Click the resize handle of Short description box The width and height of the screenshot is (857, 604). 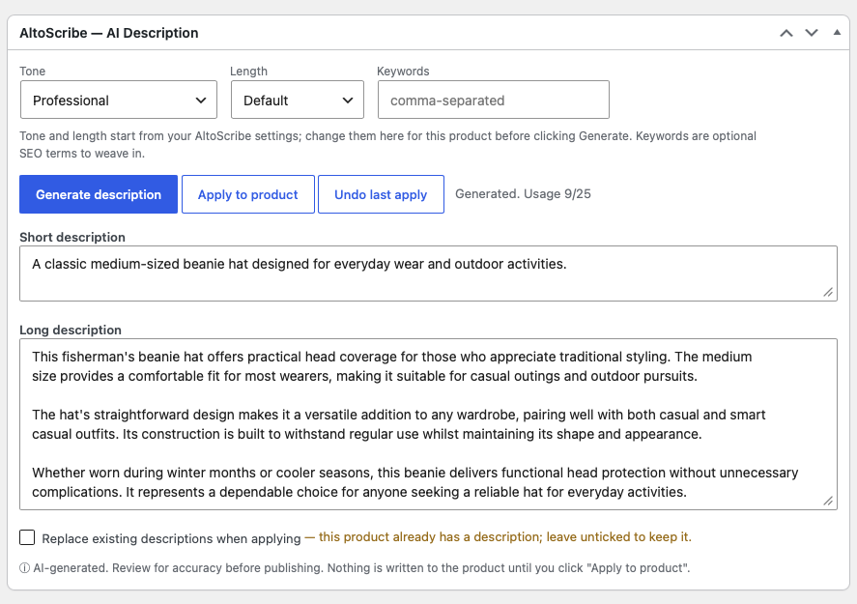click(x=828, y=293)
